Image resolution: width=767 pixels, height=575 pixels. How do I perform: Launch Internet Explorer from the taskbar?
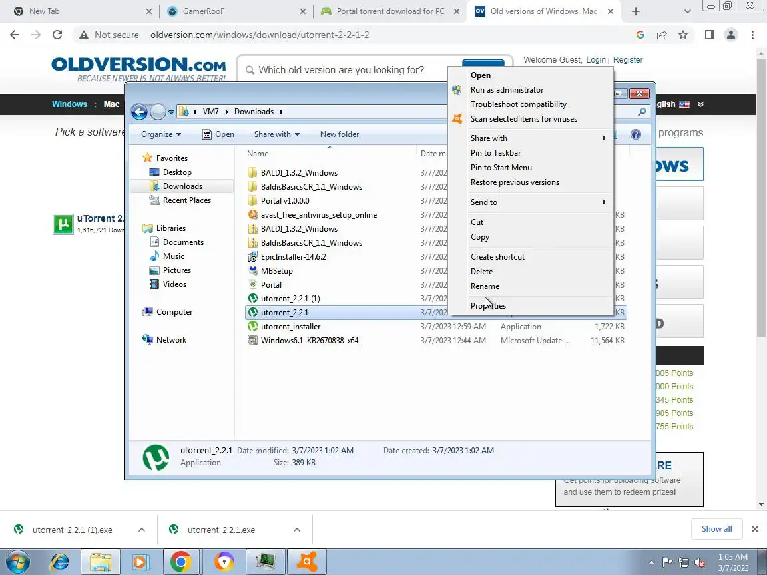pos(60,562)
